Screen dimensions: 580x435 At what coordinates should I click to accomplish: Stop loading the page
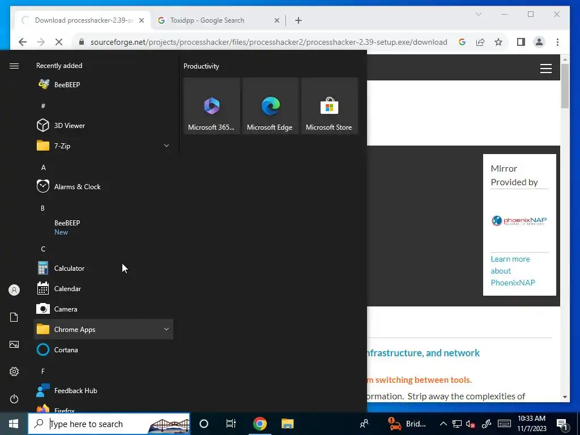(59, 42)
